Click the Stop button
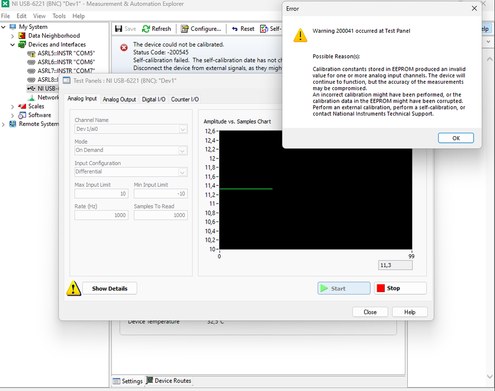 point(400,288)
